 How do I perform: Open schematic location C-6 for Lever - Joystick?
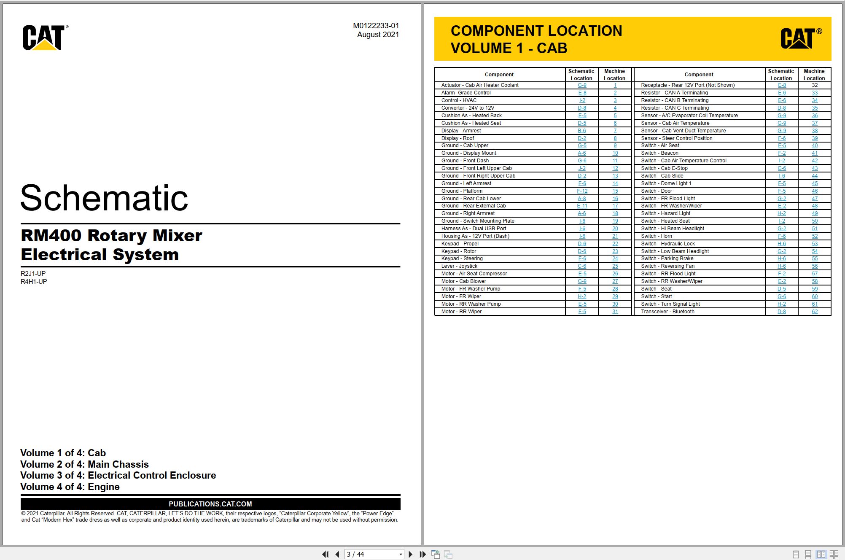[582, 266]
